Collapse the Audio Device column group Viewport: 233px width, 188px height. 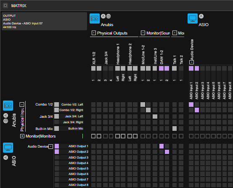point(191,62)
